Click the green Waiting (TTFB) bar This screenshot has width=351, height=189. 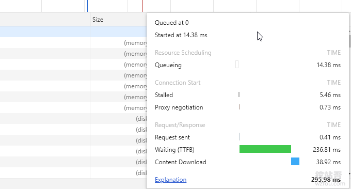[265, 149]
